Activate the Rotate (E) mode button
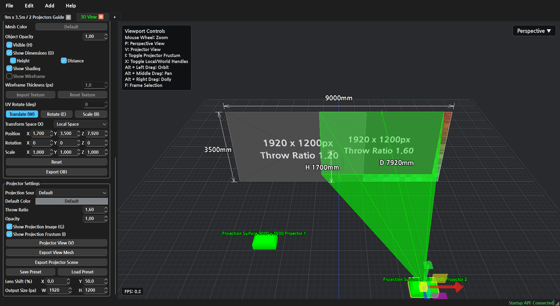Image resolution: width=560 pixels, height=306 pixels. 56,114
